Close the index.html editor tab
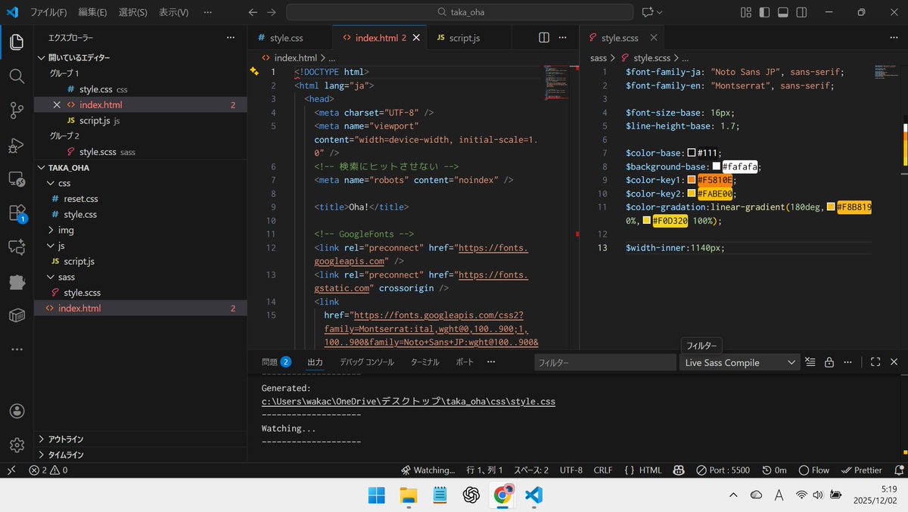This screenshot has height=512, width=908. [416, 38]
